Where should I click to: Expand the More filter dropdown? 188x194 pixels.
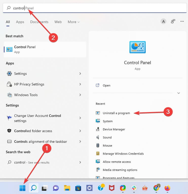coord(73,22)
